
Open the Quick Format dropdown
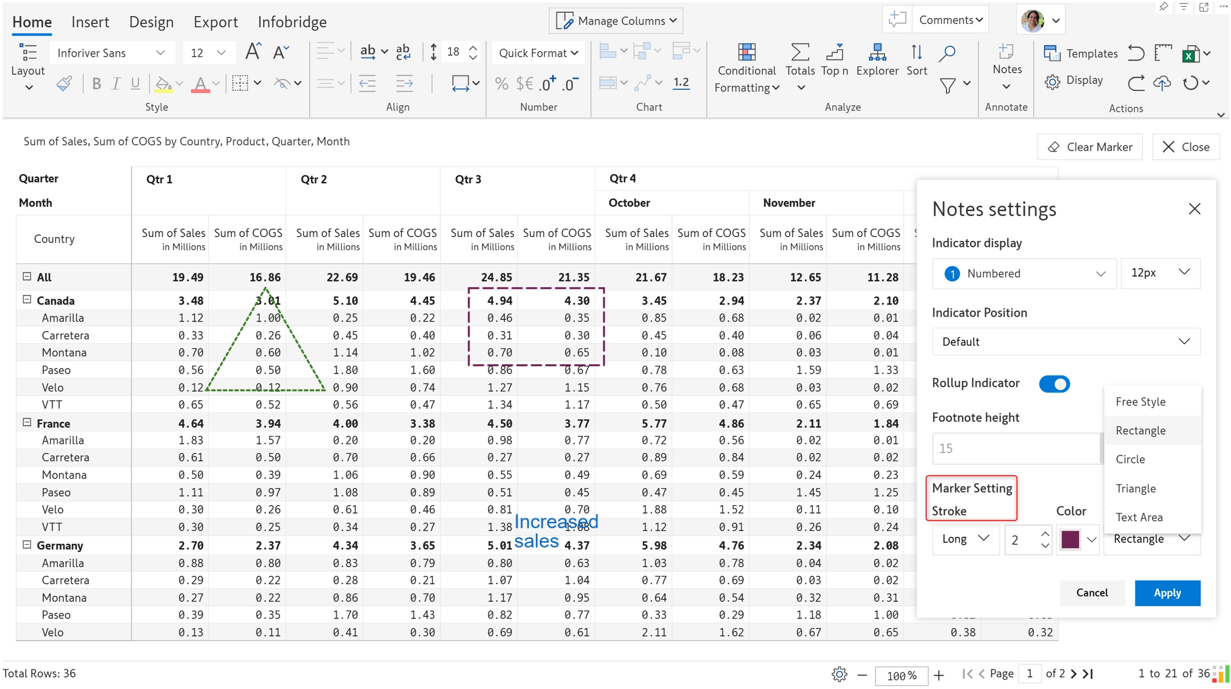[537, 53]
